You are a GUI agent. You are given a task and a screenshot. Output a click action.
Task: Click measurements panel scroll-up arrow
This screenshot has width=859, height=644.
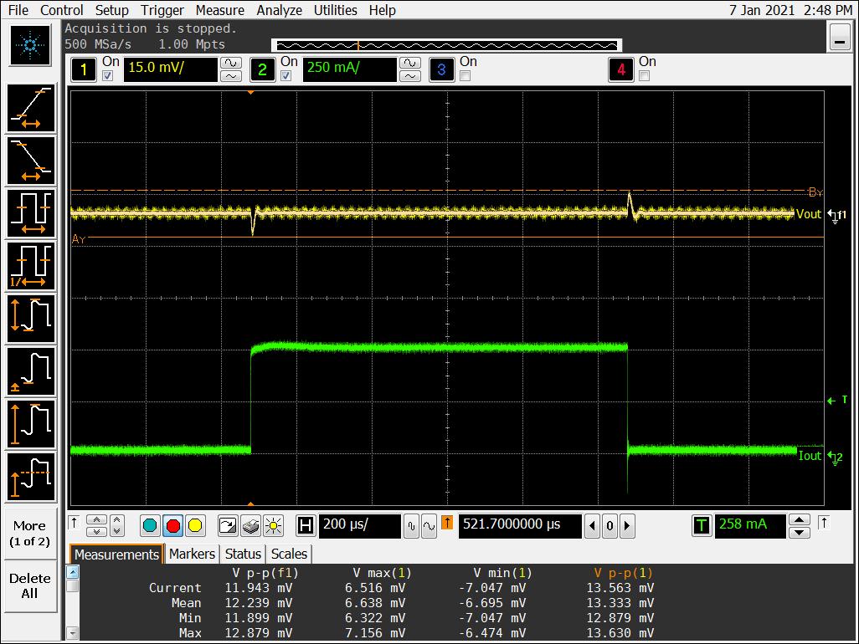coord(72,572)
